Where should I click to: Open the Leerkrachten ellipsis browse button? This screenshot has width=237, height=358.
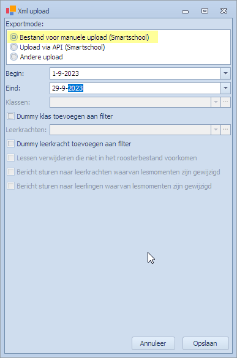pyautogui.click(x=225, y=130)
